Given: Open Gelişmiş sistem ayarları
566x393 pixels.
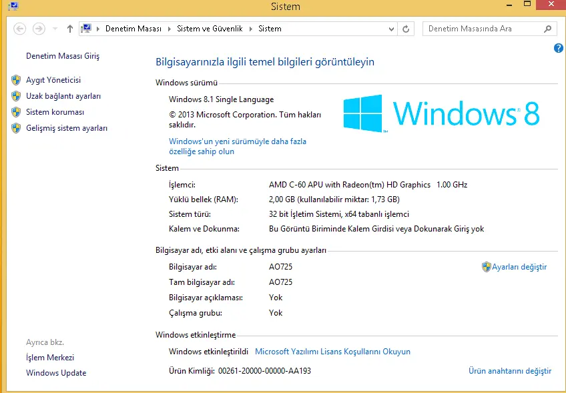Looking at the screenshot, I should click(x=67, y=128).
